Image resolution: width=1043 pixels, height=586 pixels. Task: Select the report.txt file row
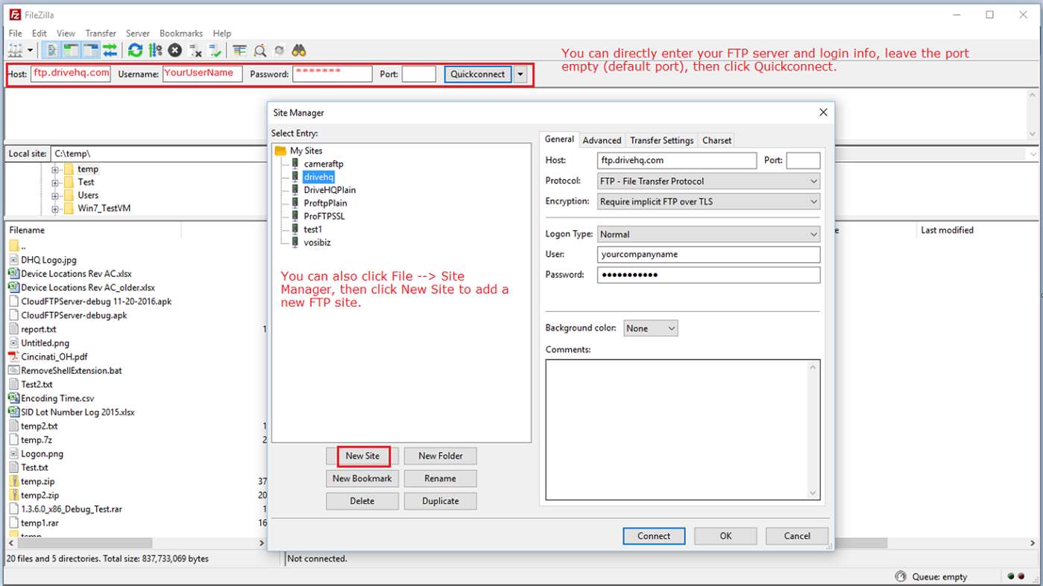click(x=136, y=329)
